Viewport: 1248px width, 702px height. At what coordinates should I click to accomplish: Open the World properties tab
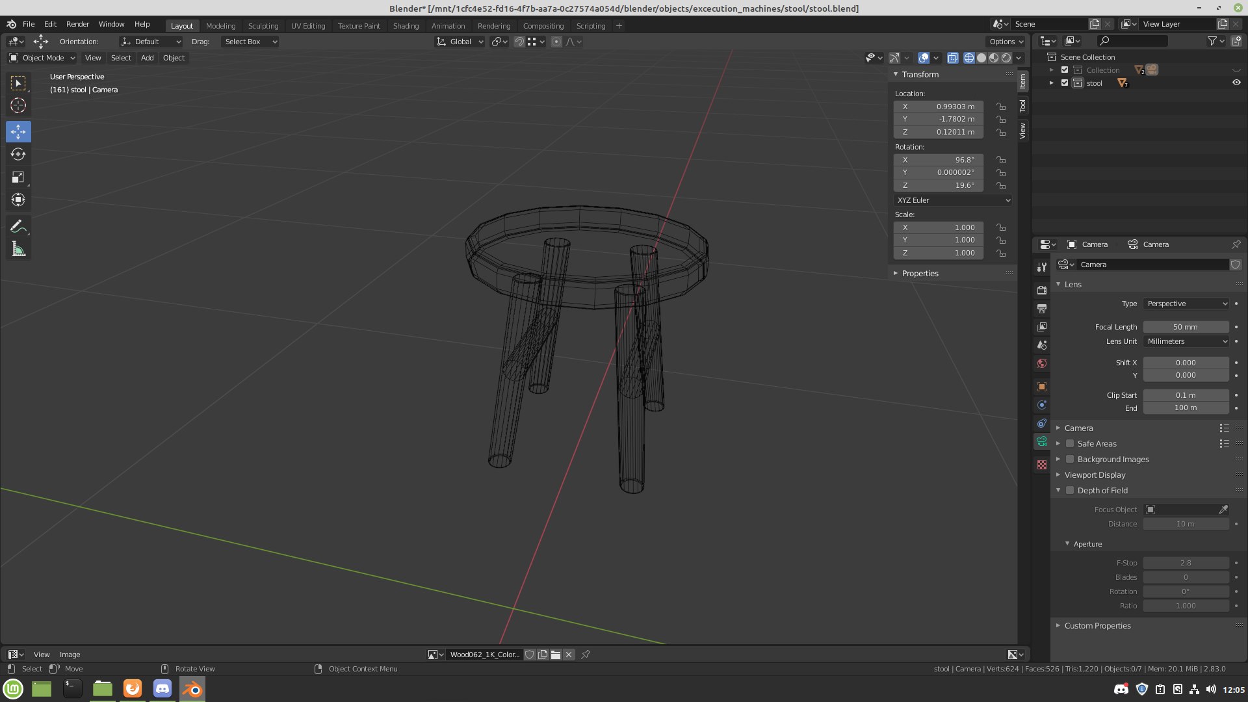pos(1042,363)
